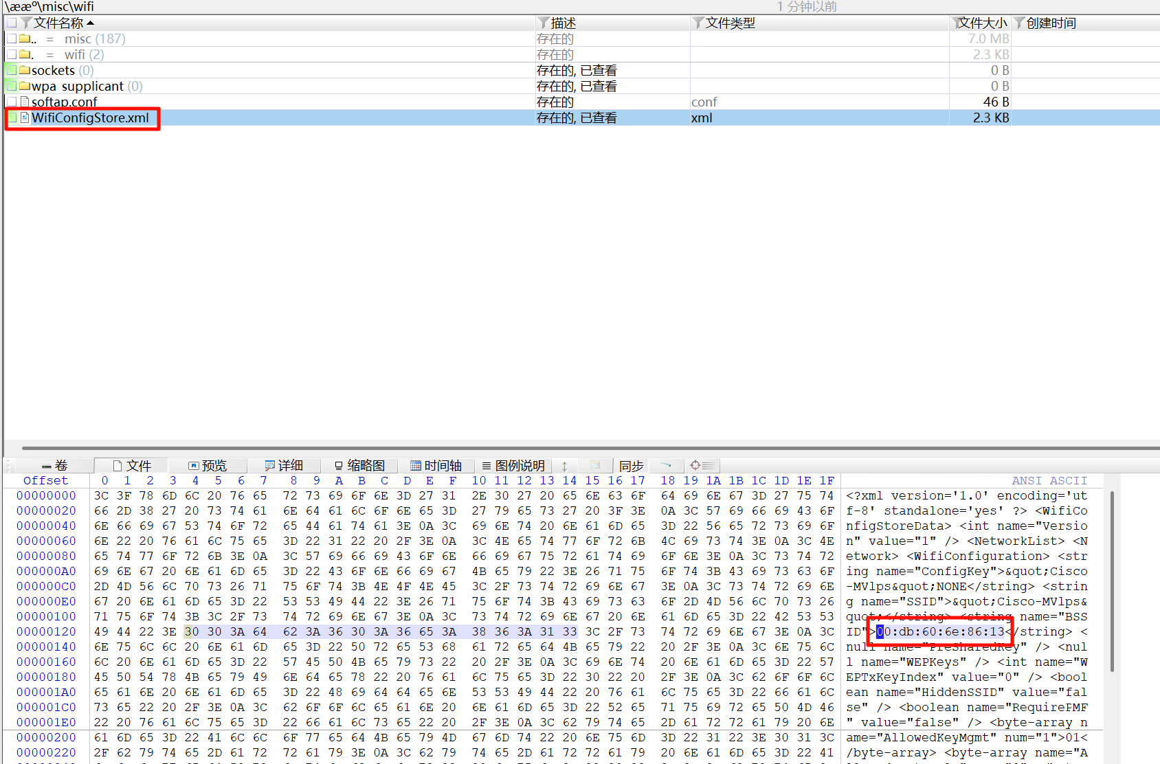Open the 创建时间 column filter funnel

click(1019, 23)
